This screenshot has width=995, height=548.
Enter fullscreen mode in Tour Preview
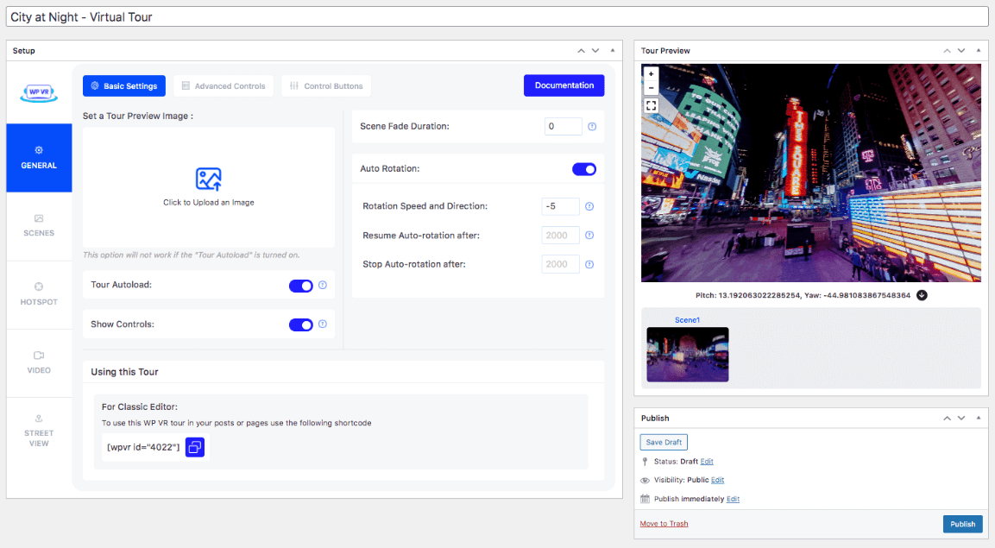tap(650, 106)
